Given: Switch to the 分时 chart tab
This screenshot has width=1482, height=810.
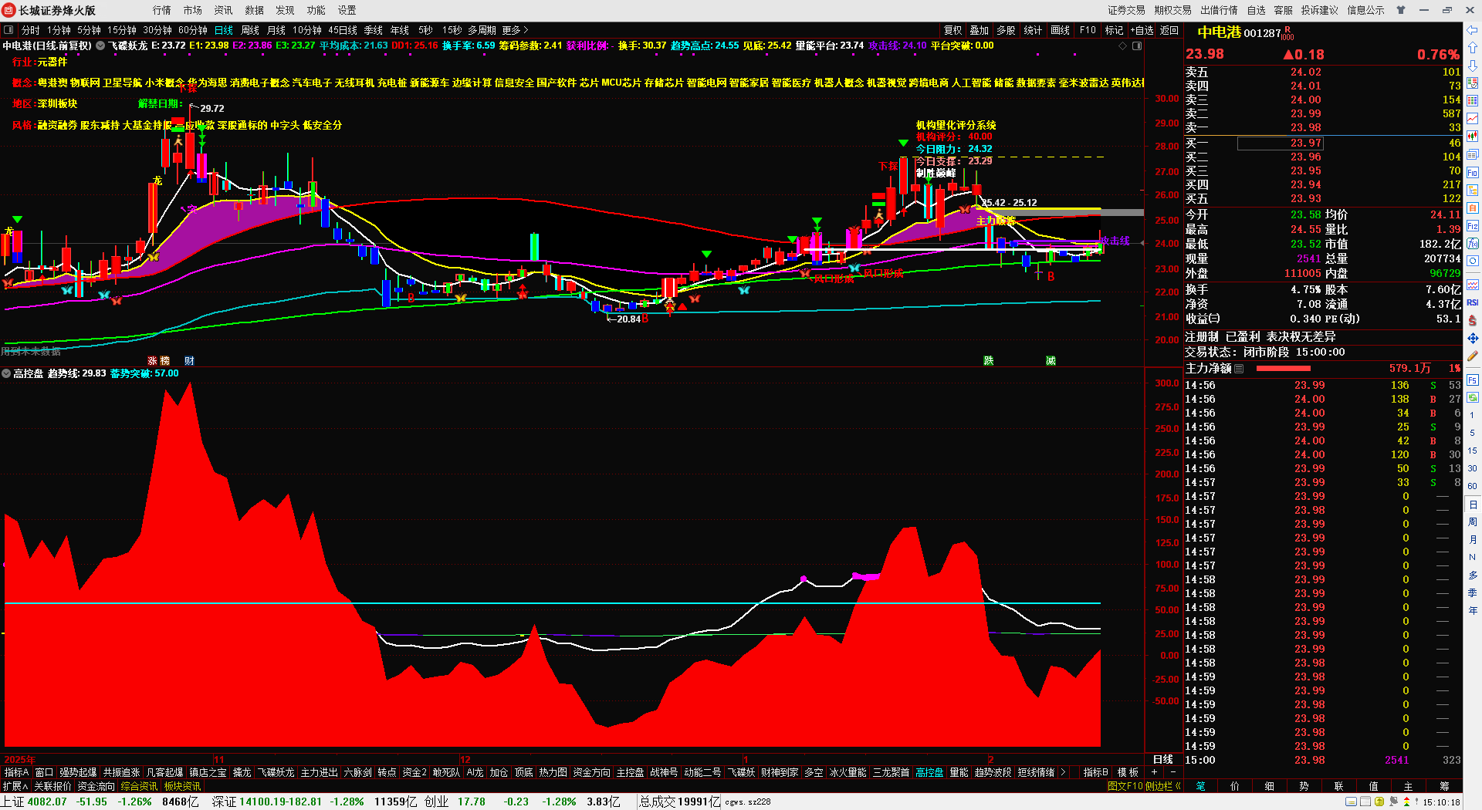Looking at the screenshot, I should (x=31, y=30).
